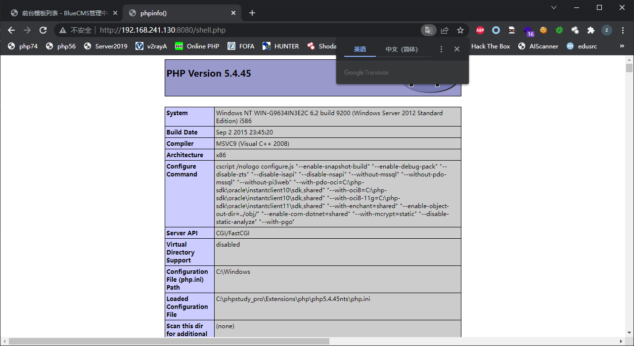Open the Server2019 bookmark
634x346 pixels.
click(x=105, y=46)
